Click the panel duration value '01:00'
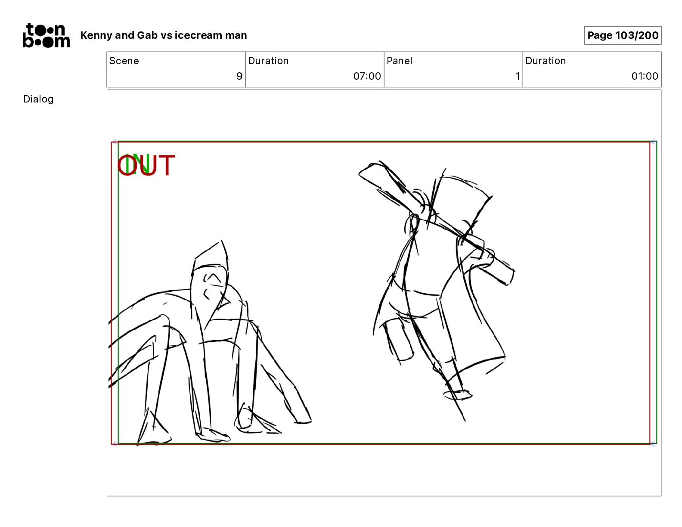 [645, 76]
